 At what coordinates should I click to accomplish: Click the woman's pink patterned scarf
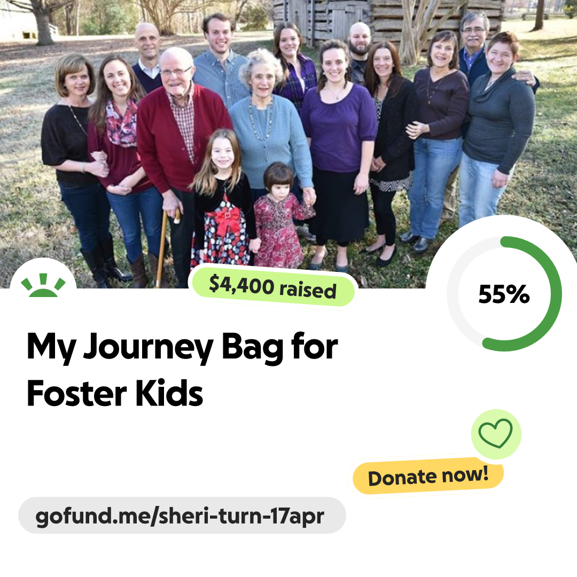(x=121, y=124)
